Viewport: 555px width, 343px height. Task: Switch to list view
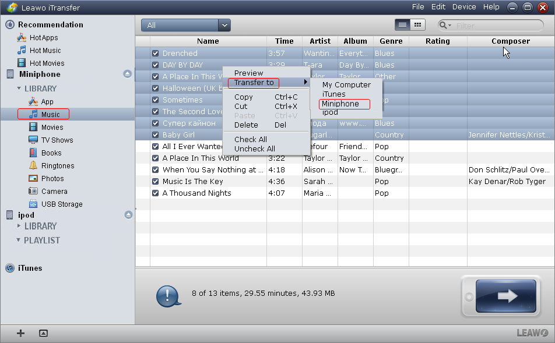pos(402,25)
